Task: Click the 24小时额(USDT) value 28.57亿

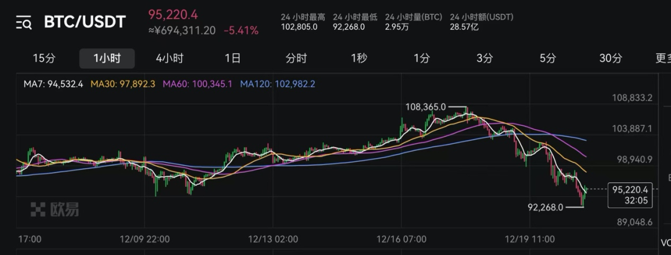Action: coord(464,27)
